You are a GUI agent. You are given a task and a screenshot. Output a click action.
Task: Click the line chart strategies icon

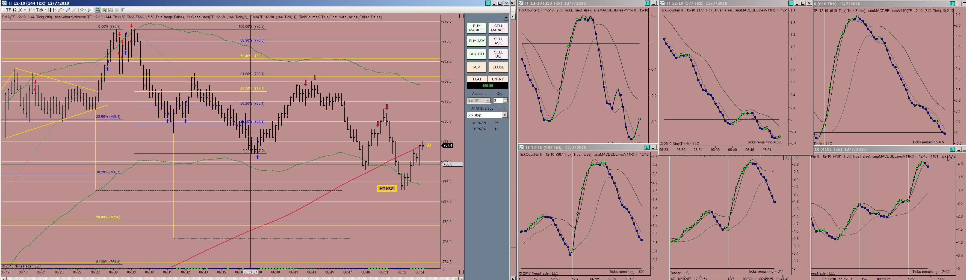(x=111, y=10)
